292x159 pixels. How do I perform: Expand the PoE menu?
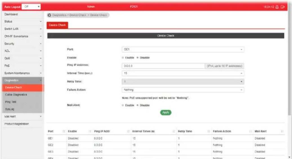click(x=23, y=66)
